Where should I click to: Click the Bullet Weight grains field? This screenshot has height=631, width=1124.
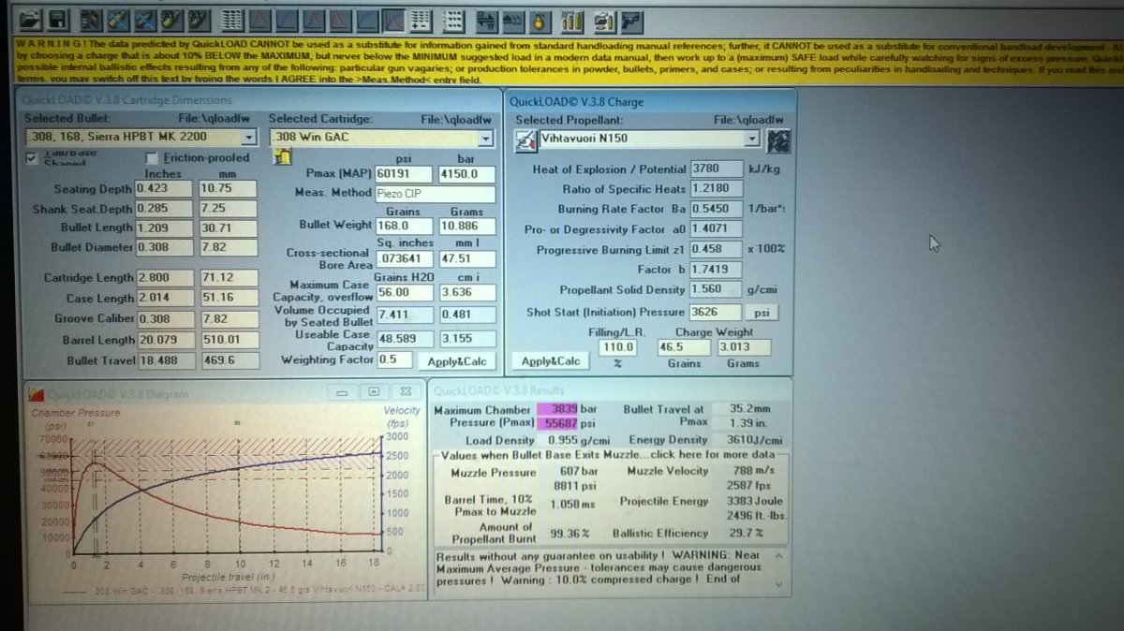click(x=404, y=226)
